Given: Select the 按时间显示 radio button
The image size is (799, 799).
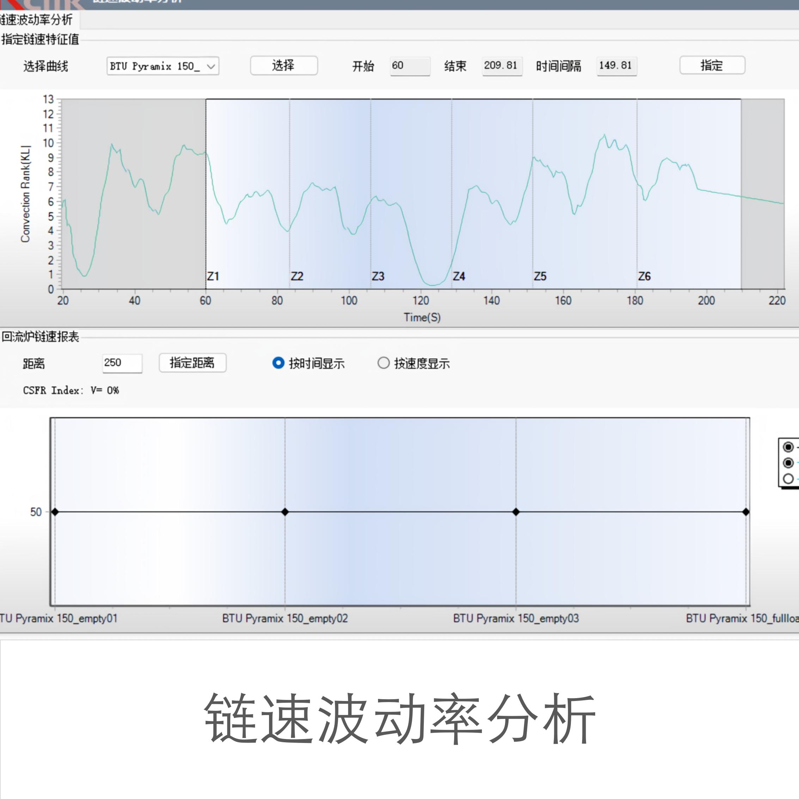Looking at the screenshot, I should point(278,363).
